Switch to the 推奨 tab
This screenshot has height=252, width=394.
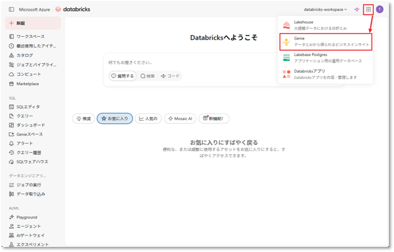[x=84, y=119]
